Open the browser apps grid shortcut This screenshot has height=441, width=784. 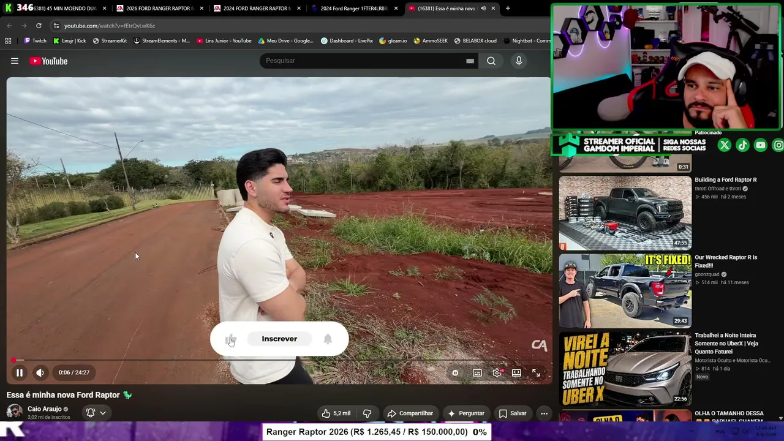(x=8, y=41)
